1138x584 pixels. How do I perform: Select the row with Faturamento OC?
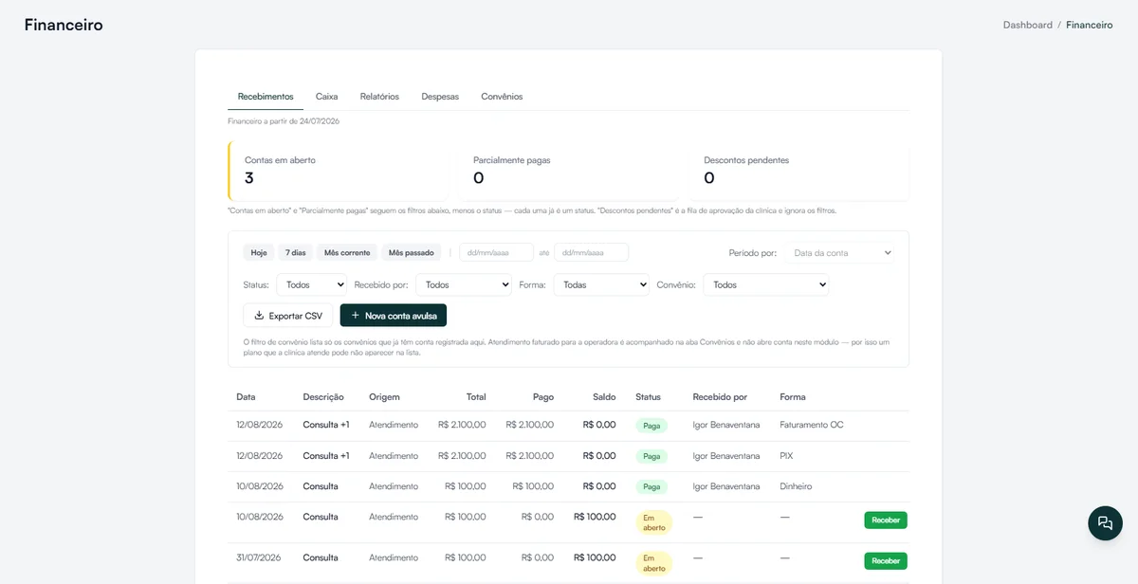[x=569, y=425]
